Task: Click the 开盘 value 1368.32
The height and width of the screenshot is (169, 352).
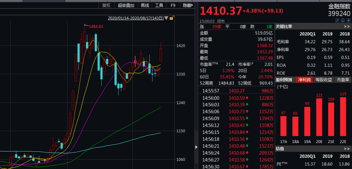Action: 265,46
